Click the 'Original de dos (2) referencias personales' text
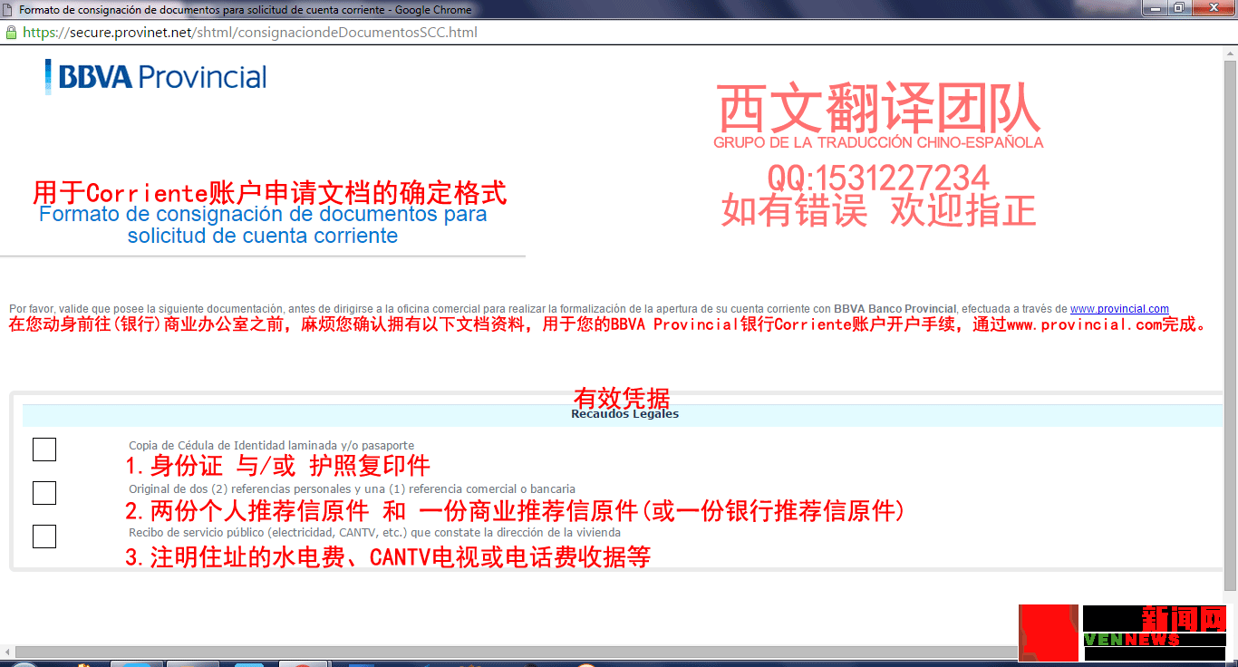Screen dimensions: 1238x667 352,489
